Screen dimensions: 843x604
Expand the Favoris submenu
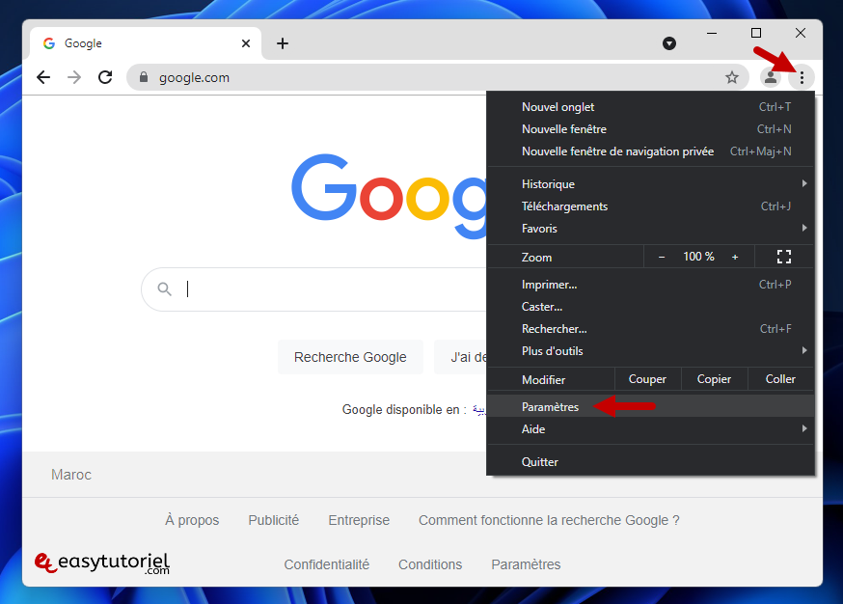(650, 229)
